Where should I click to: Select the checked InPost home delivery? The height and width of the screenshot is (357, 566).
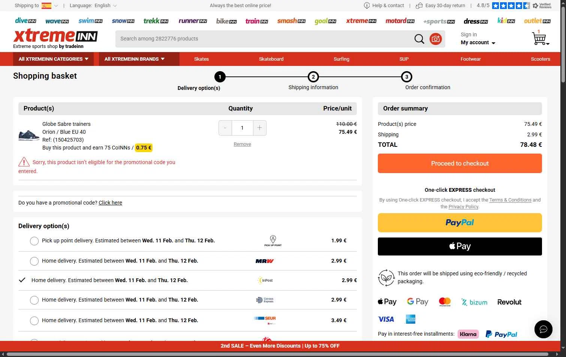point(22,280)
